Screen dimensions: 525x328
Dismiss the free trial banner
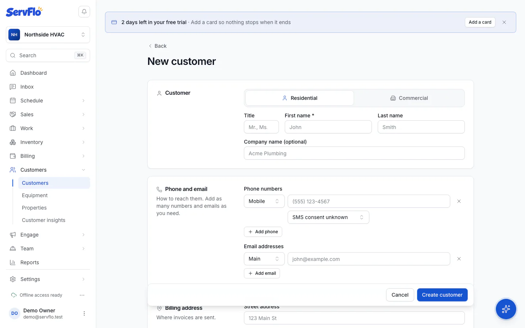504,22
